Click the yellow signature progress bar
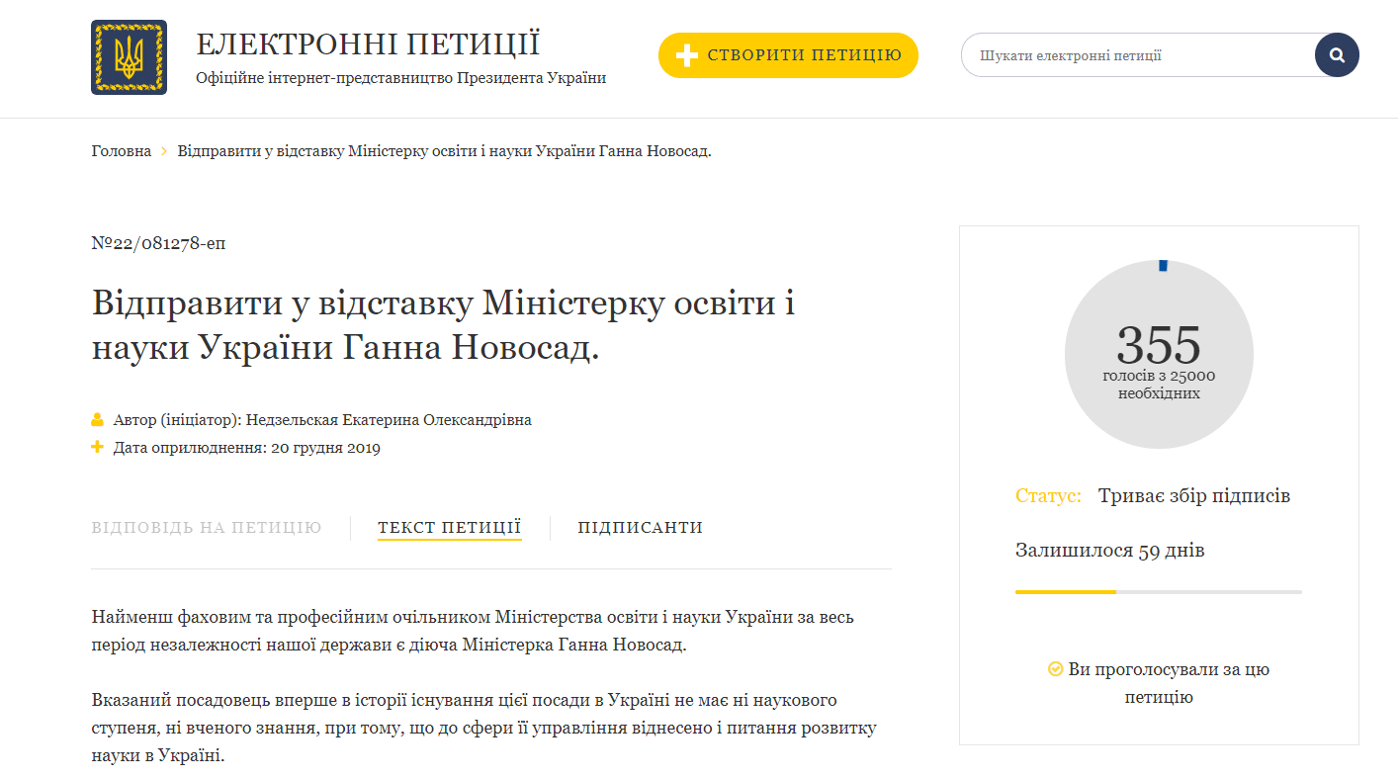This screenshot has width=1398, height=778. tap(1065, 592)
